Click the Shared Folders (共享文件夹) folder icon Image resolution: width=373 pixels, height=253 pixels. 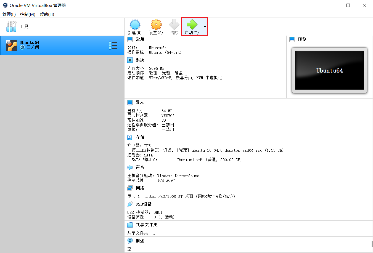(130, 225)
